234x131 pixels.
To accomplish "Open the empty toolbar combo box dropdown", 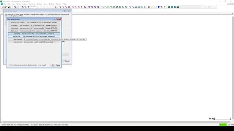I will point(203,7).
